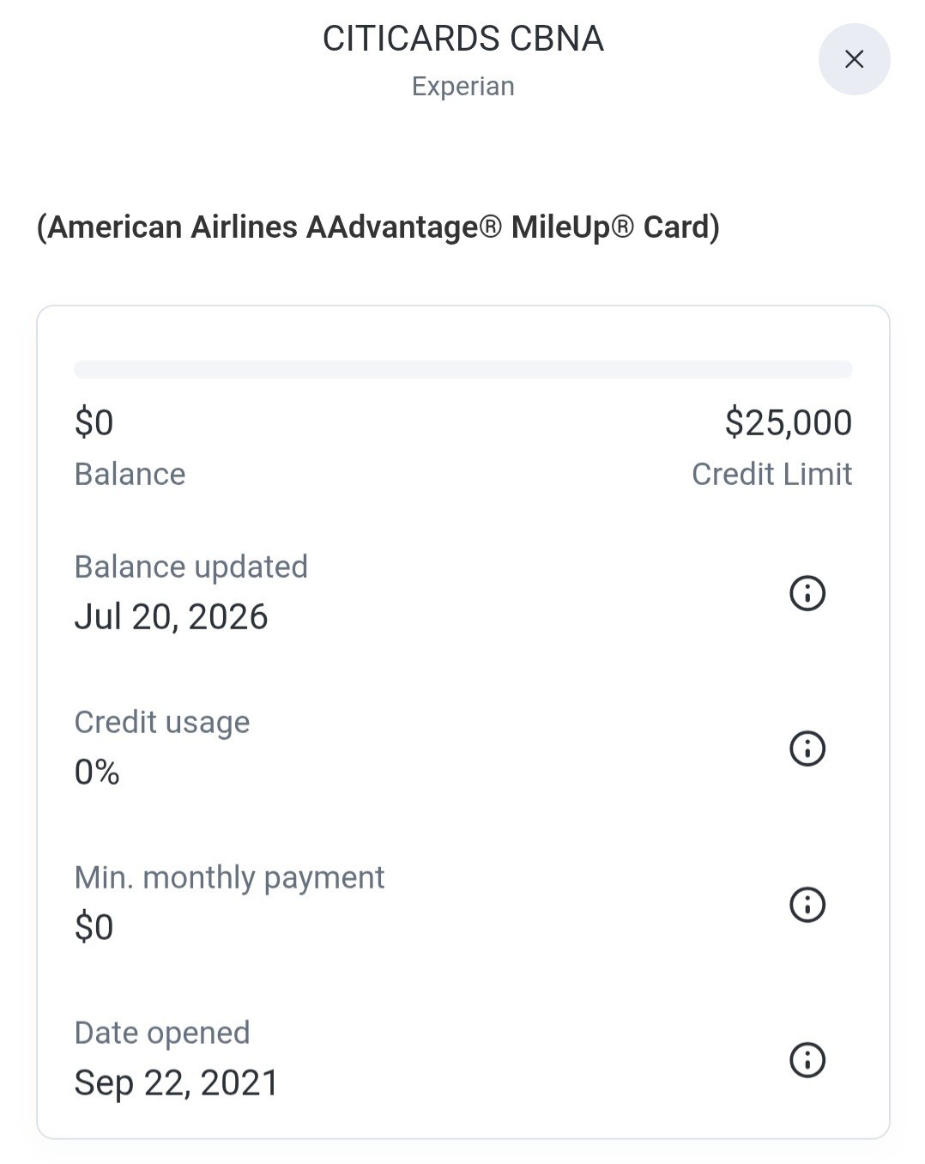Tap the Credit Limit label

click(x=772, y=474)
